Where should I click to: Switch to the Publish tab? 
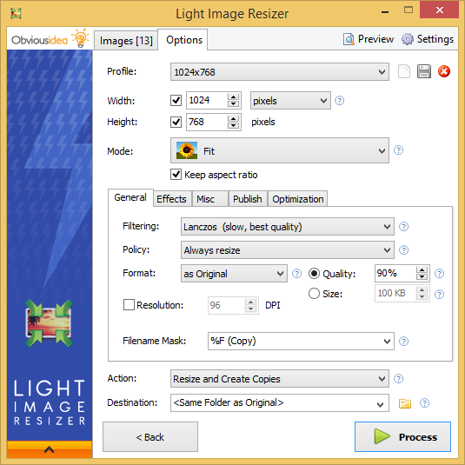248,199
